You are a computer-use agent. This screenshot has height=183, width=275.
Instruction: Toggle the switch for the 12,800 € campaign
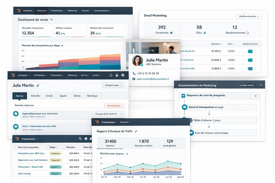pyautogui.click(x=252, y=68)
